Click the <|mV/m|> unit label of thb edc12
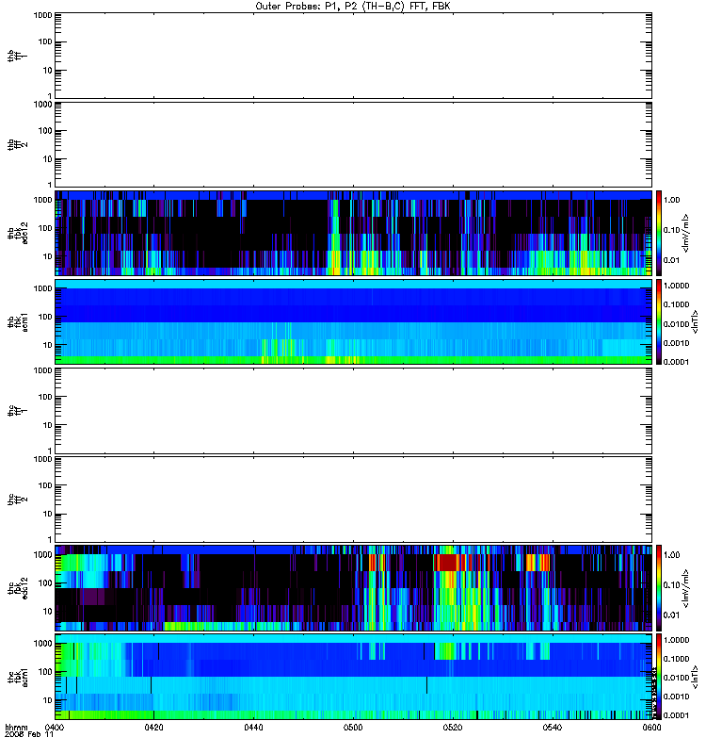The width and height of the screenshot is (706, 754). point(685,233)
